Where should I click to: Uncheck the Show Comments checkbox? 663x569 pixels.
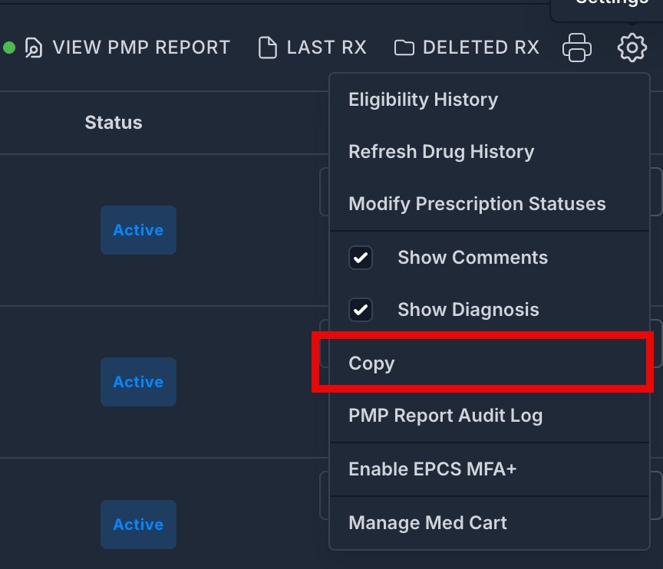tap(360, 258)
